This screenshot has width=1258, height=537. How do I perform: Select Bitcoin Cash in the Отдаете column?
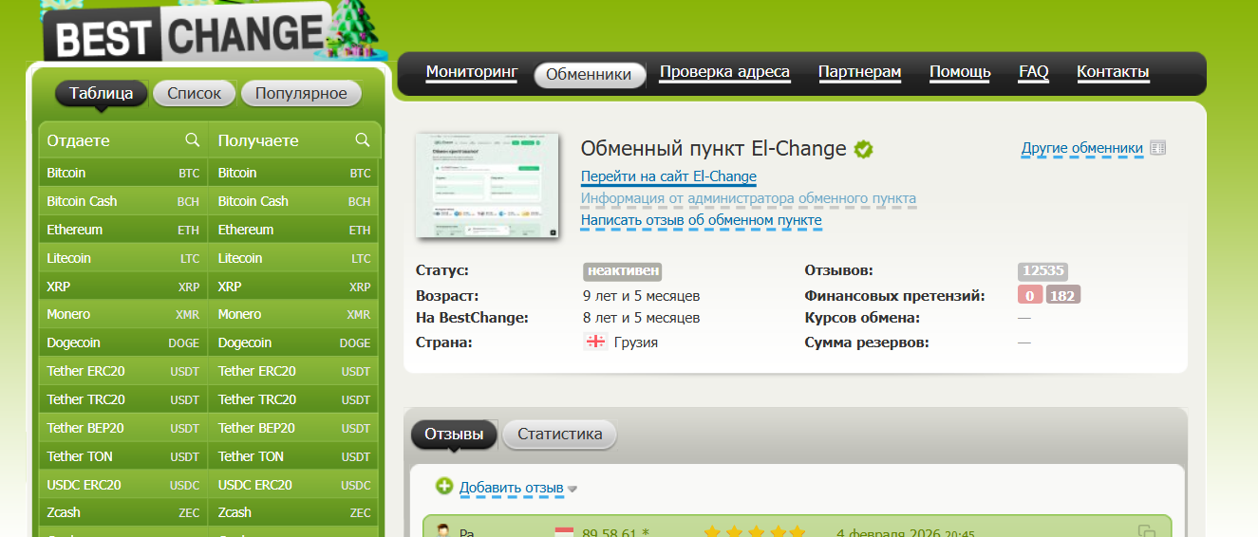click(123, 201)
